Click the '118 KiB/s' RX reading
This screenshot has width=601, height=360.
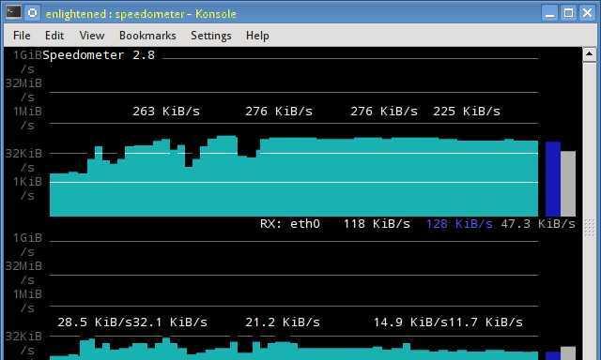point(377,224)
